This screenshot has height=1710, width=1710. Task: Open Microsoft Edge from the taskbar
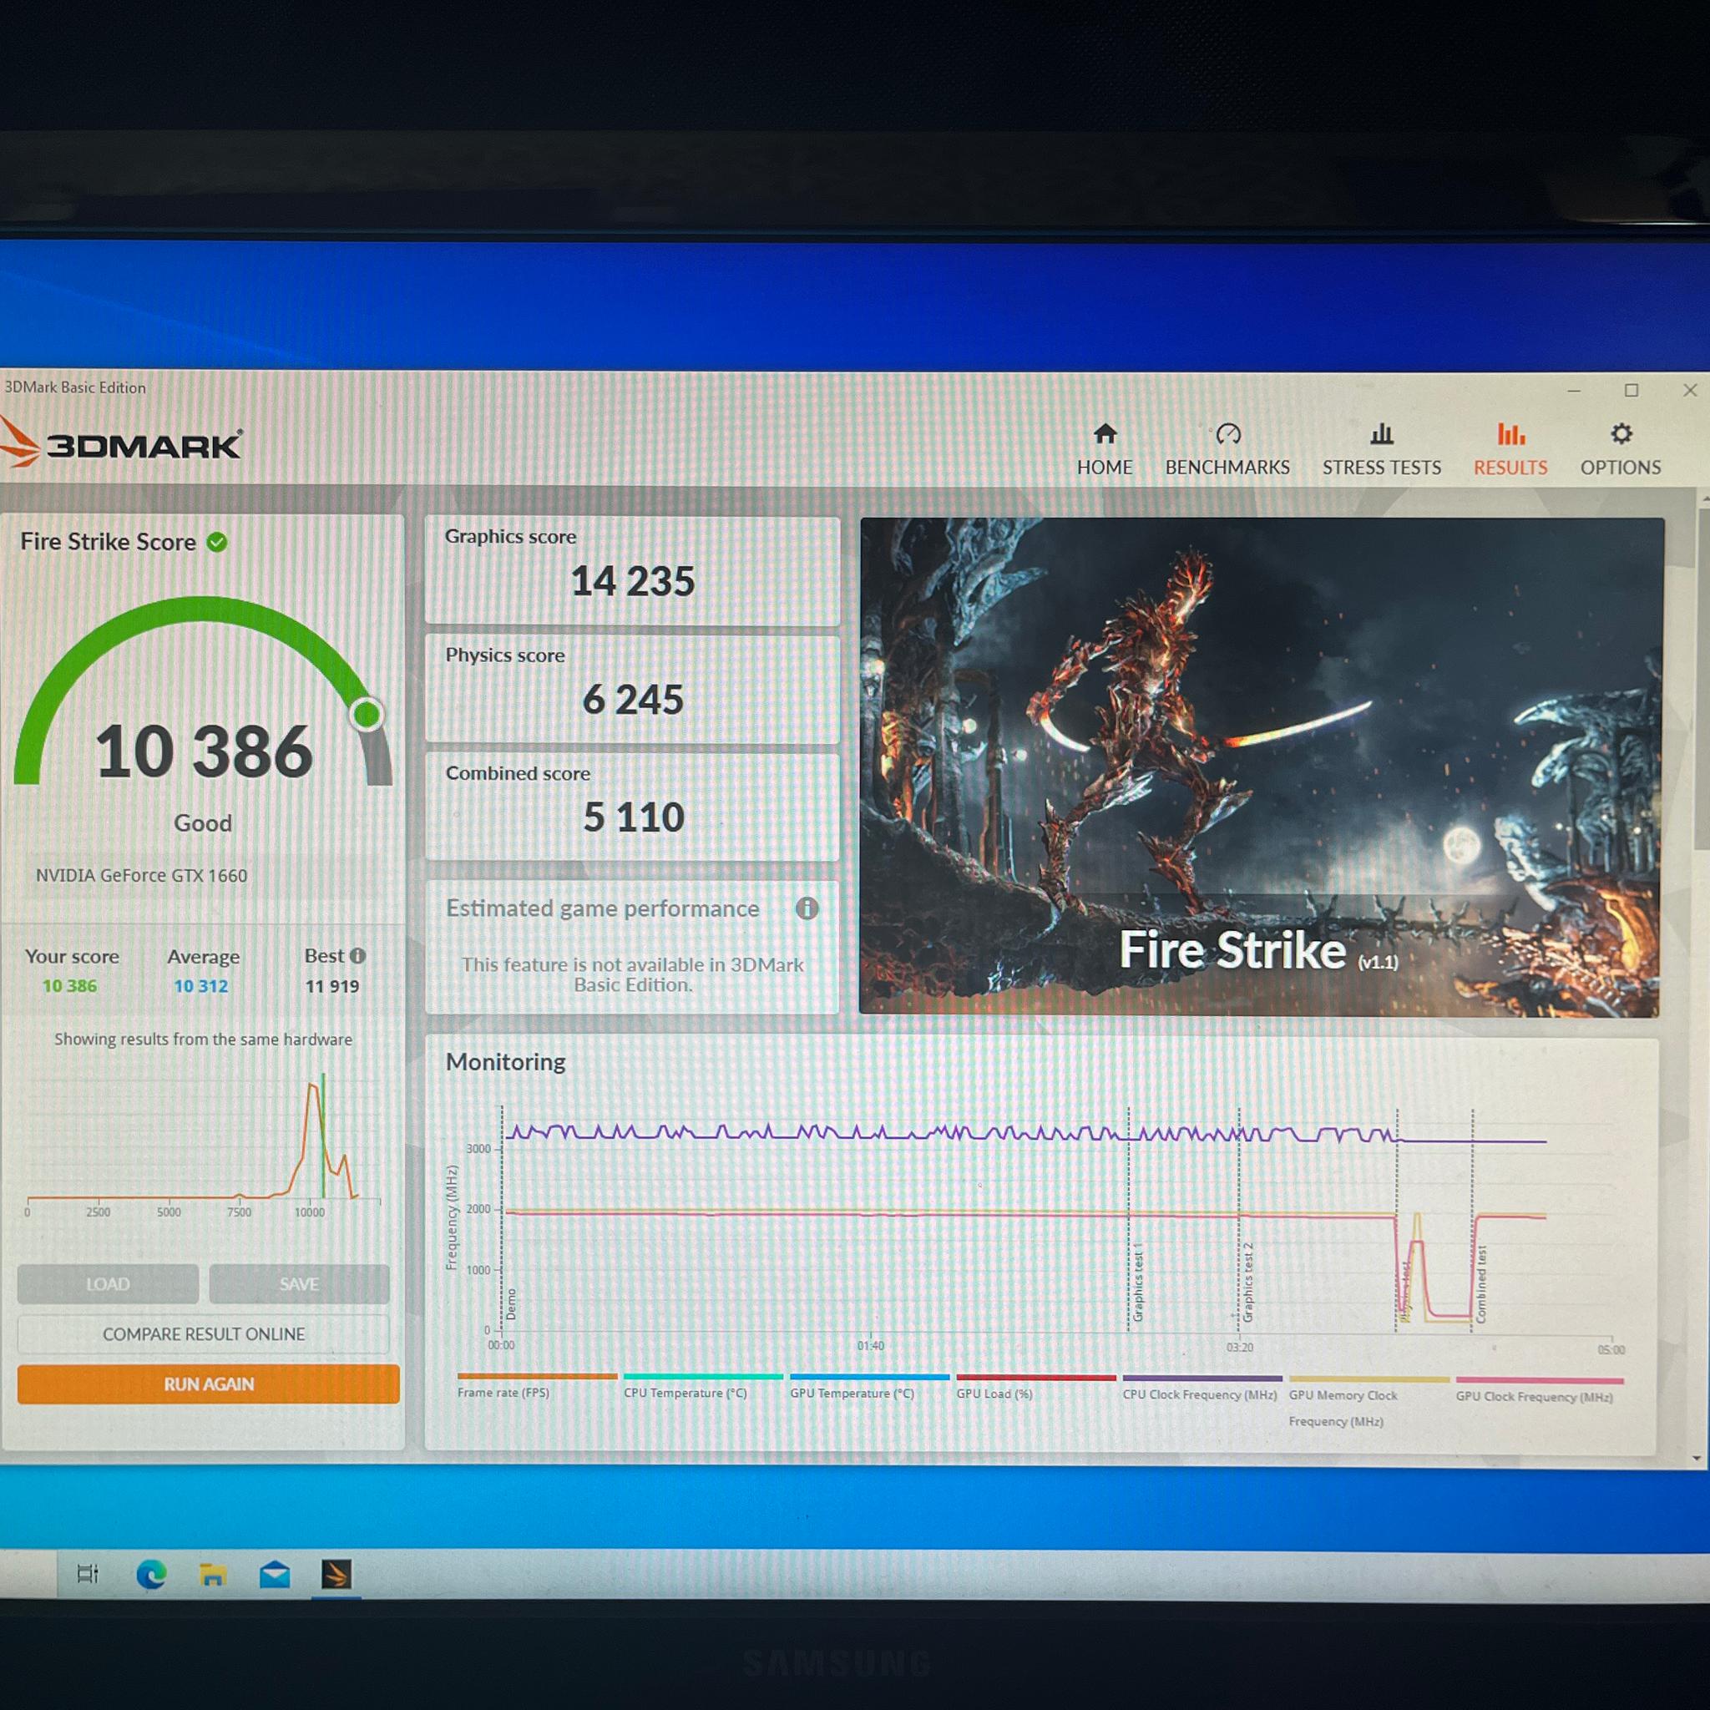click(151, 1574)
